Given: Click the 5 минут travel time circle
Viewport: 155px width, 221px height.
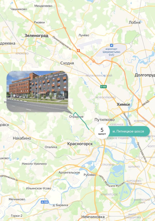Looking at the screenshot, I should 102,131.
